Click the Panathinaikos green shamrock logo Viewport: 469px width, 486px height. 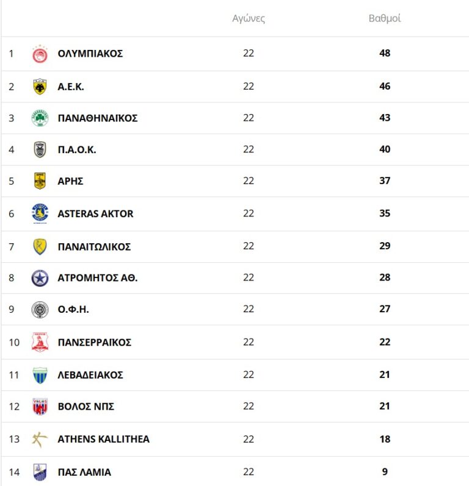tap(40, 118)
